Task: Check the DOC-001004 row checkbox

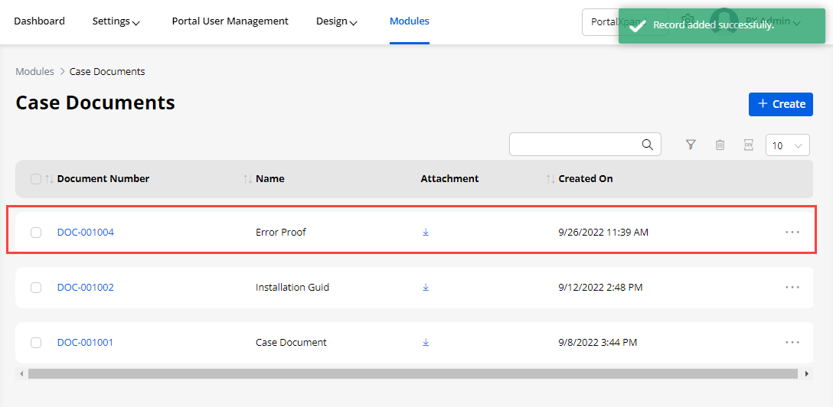Action: coord(36,233)
